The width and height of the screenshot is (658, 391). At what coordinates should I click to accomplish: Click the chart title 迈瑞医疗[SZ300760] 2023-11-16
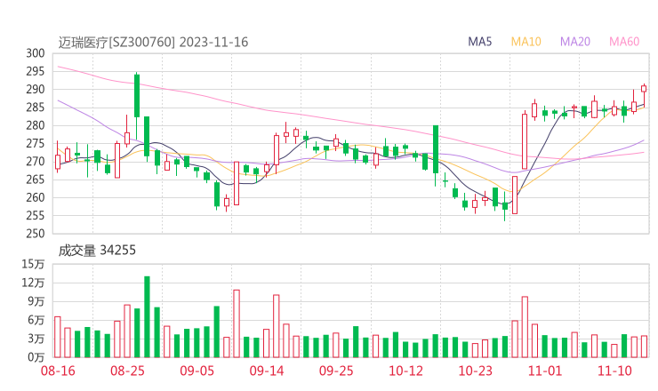tap(153, 42)
